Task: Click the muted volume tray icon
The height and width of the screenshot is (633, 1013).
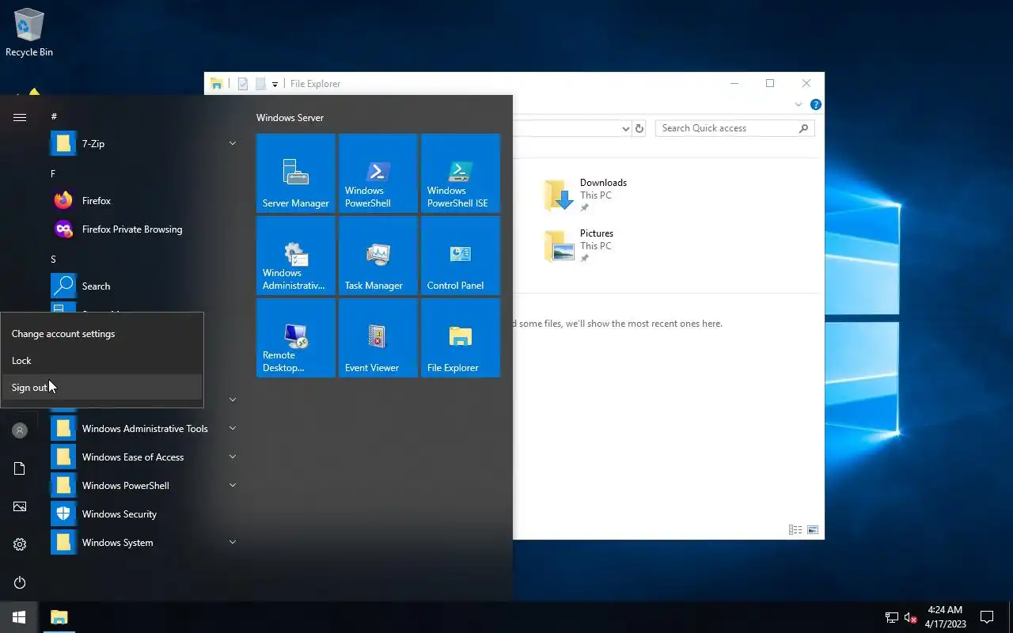Action: (x=911, y=617)
